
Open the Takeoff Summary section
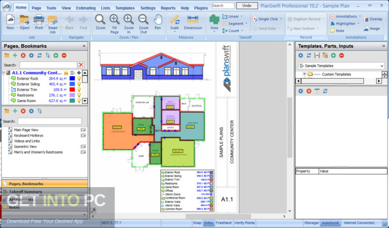click(45, 192)
